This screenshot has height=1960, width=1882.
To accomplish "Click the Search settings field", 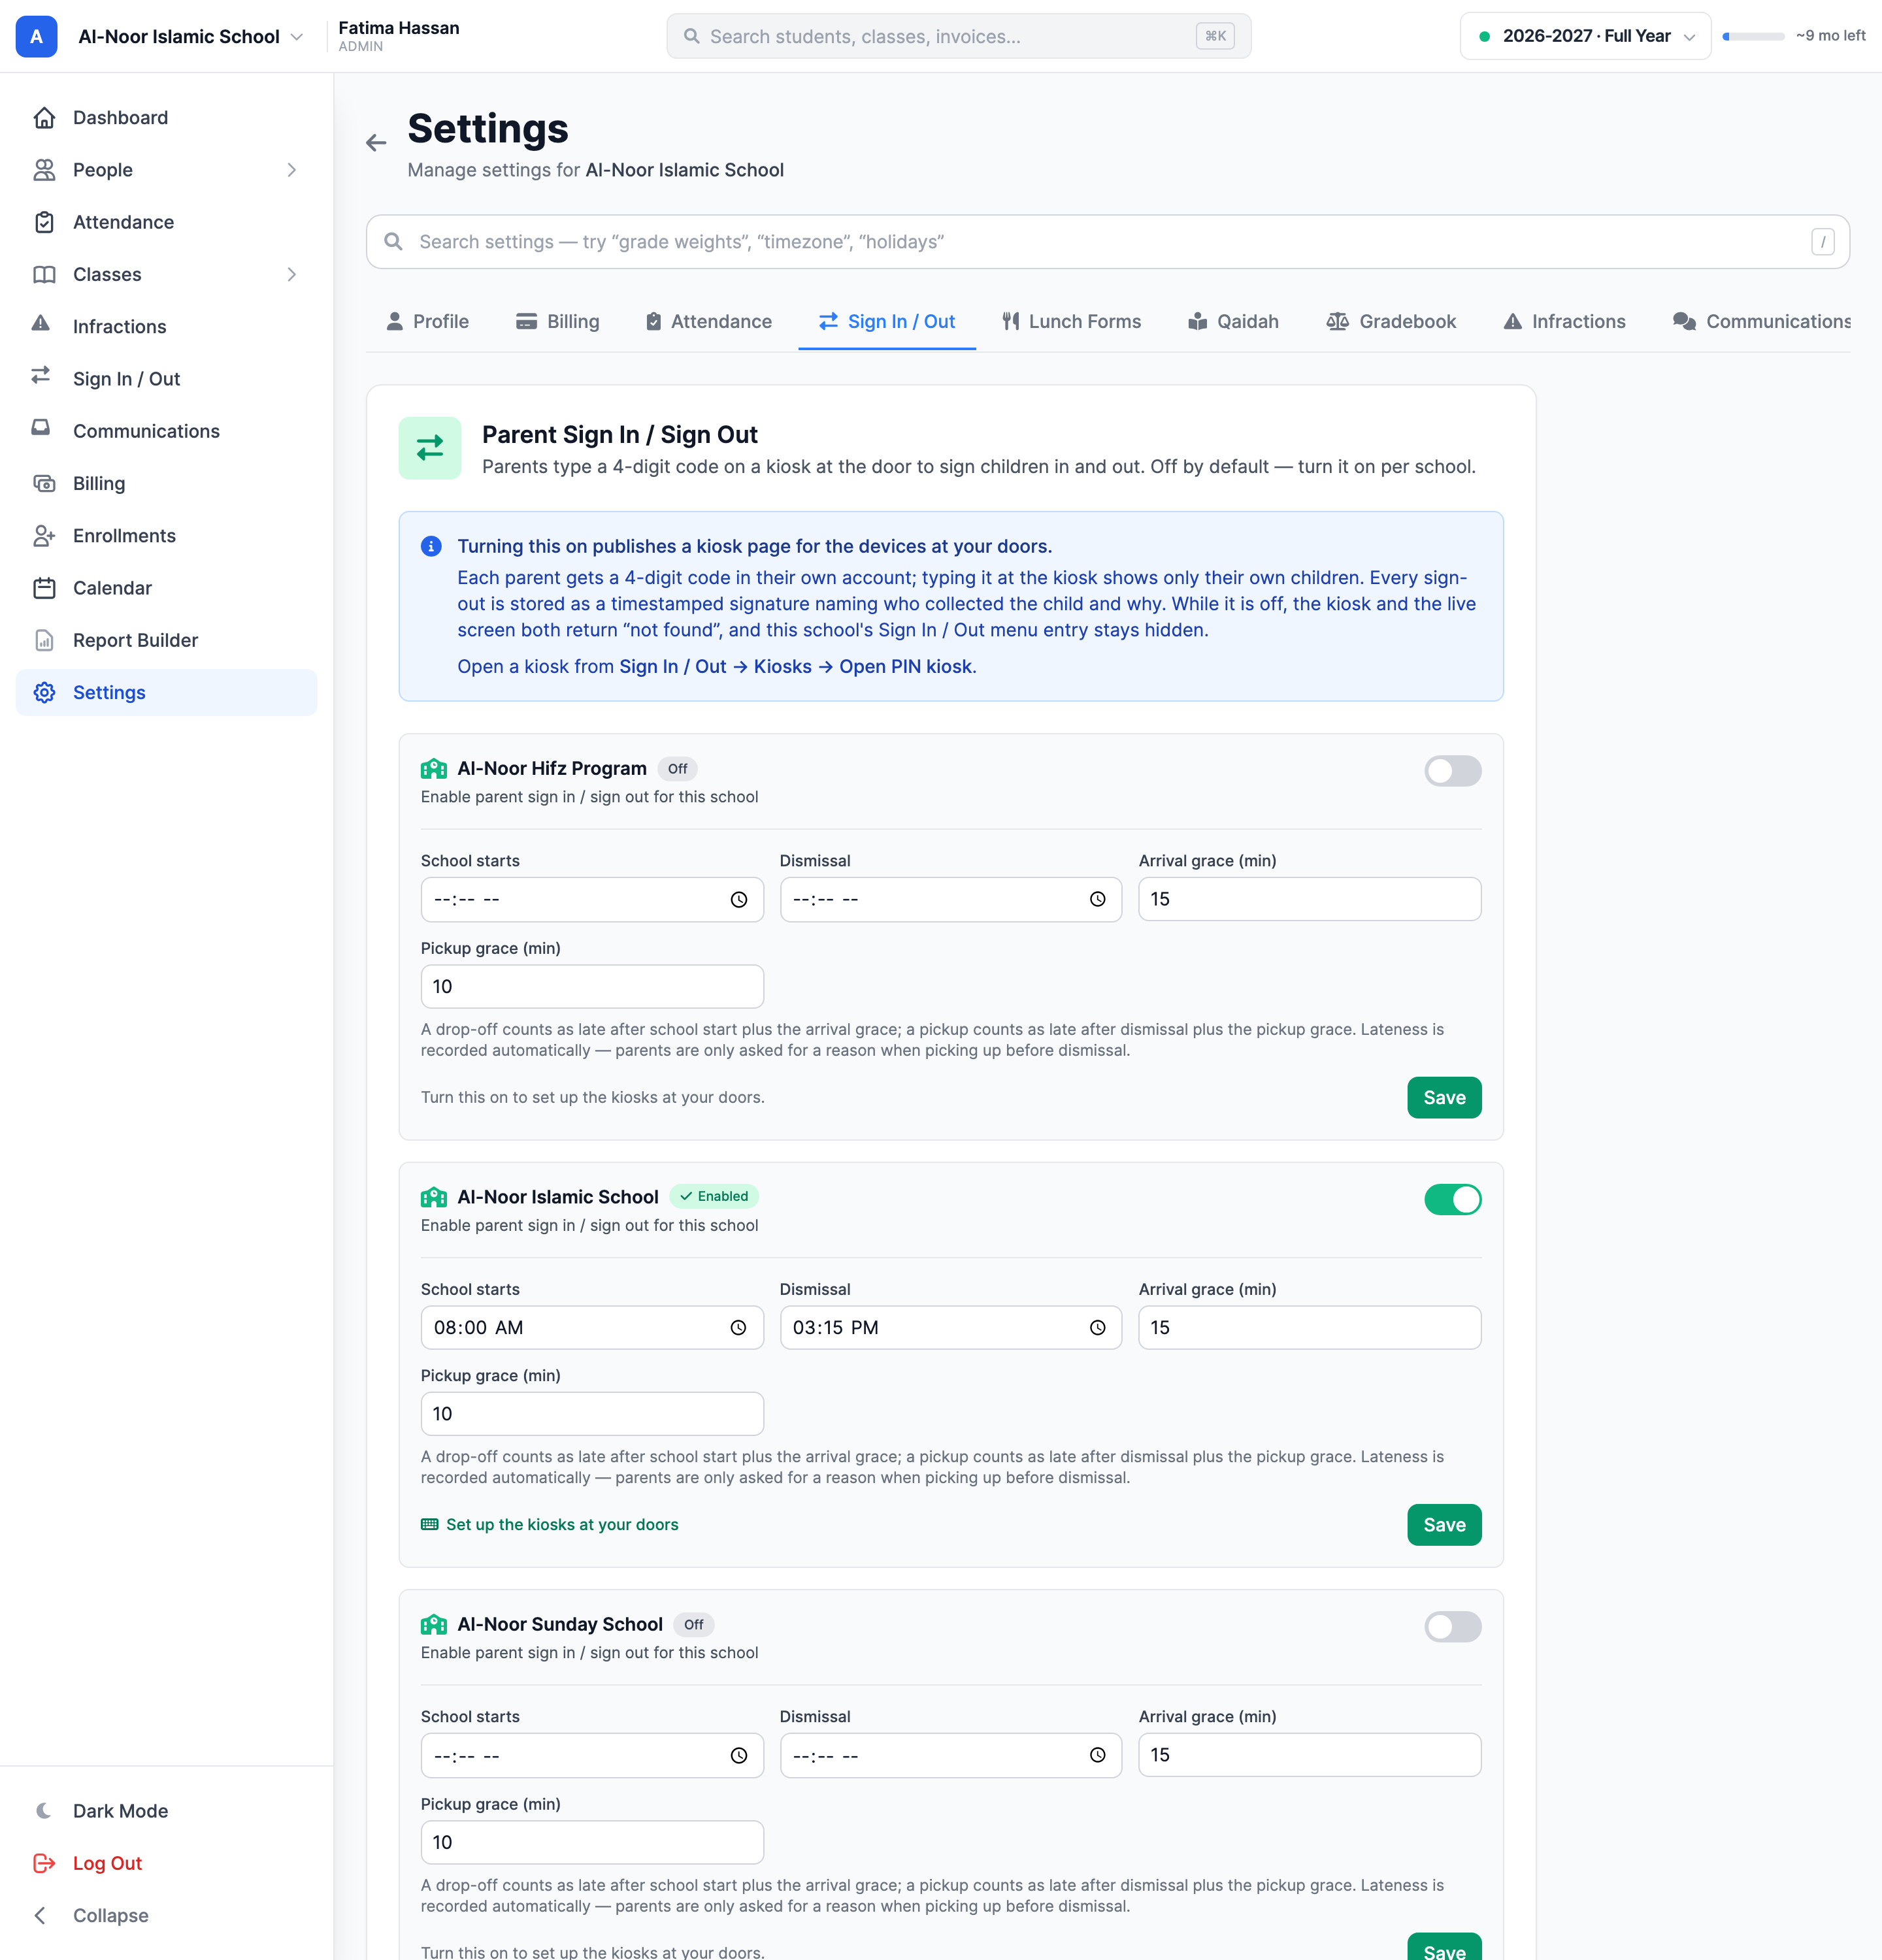I will click(x=1107, y=241).
